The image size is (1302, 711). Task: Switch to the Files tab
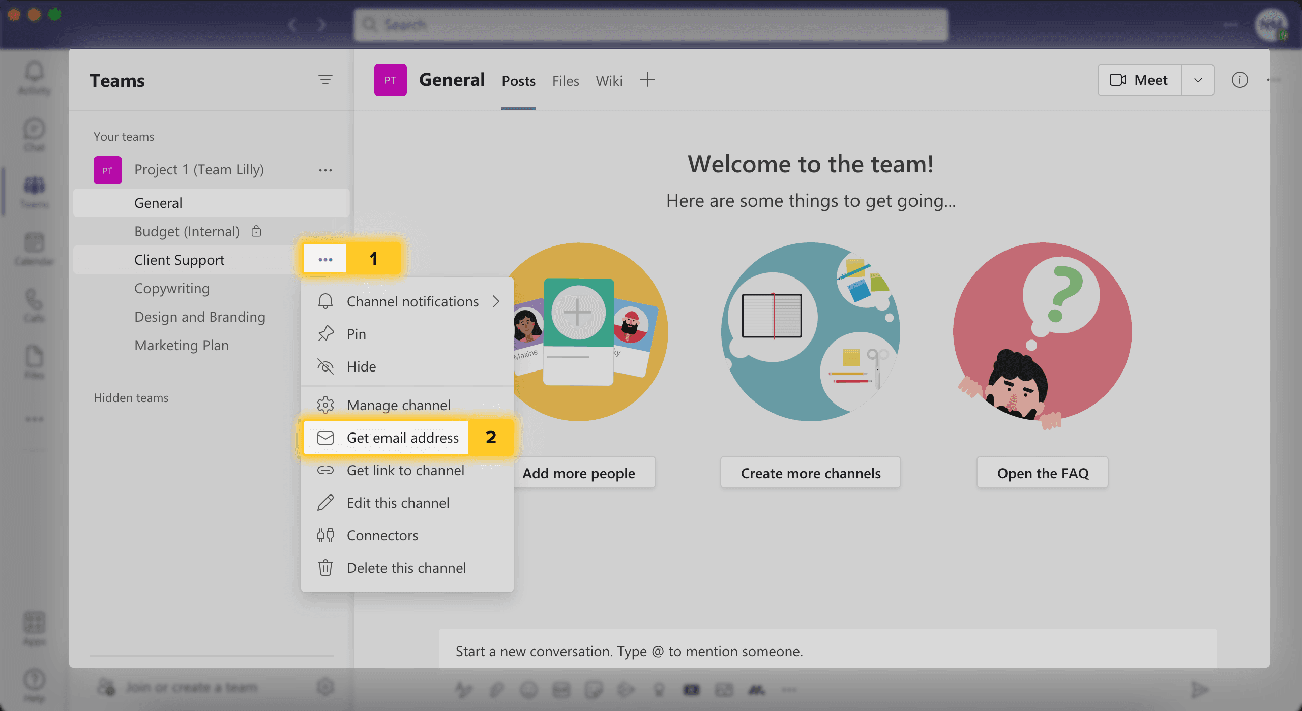click(565, 81)
